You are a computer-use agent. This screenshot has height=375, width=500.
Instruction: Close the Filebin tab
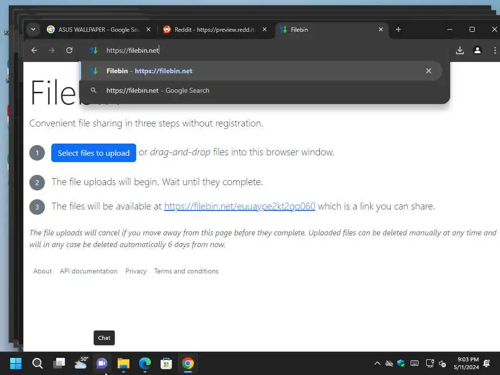click(x=380, y=29)
